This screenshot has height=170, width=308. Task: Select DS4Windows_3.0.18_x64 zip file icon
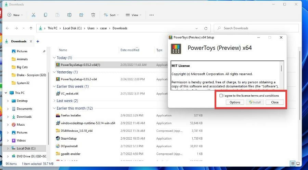pos(58,131)
